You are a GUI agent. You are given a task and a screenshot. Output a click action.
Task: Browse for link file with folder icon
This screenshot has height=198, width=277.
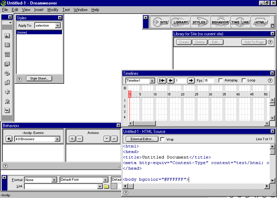point(106,186)
